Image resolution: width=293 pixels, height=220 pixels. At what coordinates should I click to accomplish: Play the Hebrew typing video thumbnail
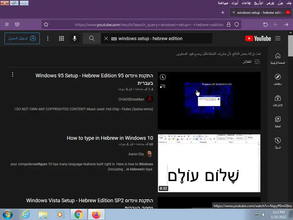pyautogui.click(x=209, y=163)
